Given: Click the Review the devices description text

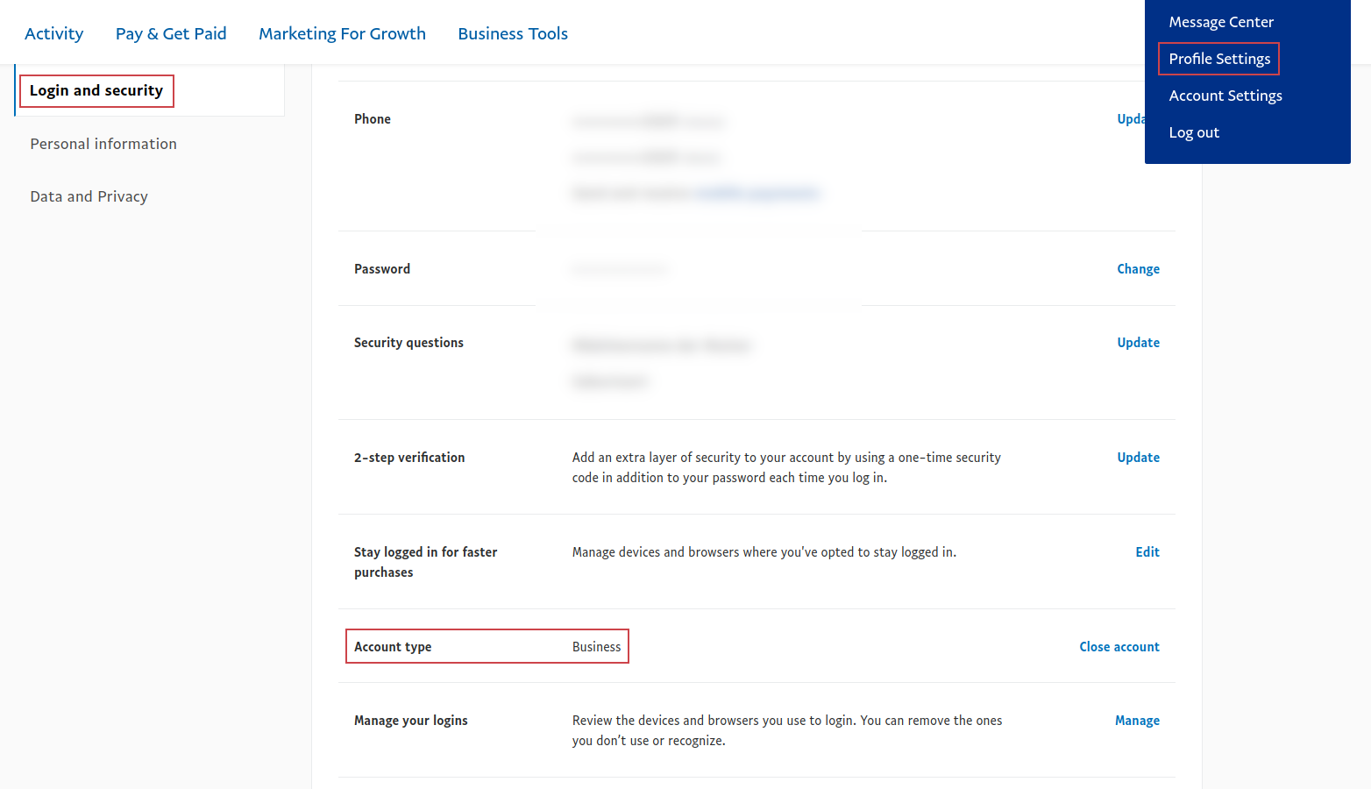Looking at the screenshot, I should pyautogui.click(x=787, y=730).
